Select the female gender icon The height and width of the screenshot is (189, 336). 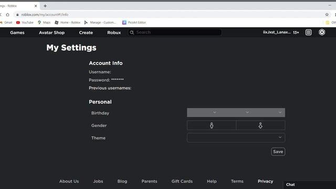[260, 125]
